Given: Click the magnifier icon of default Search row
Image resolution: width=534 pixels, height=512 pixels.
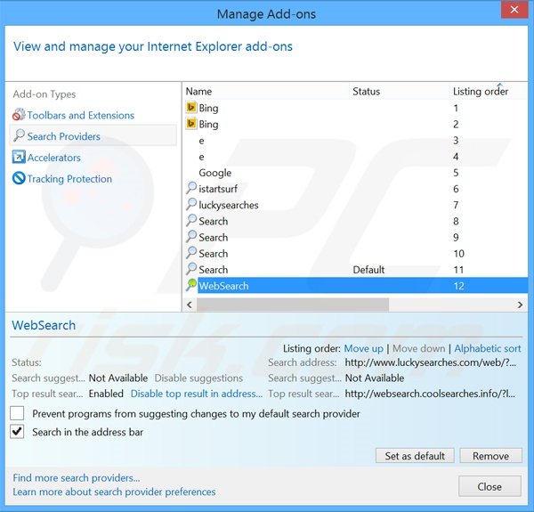Looking at the screenshot, I should pyautogui.click(x=191, y=269).
